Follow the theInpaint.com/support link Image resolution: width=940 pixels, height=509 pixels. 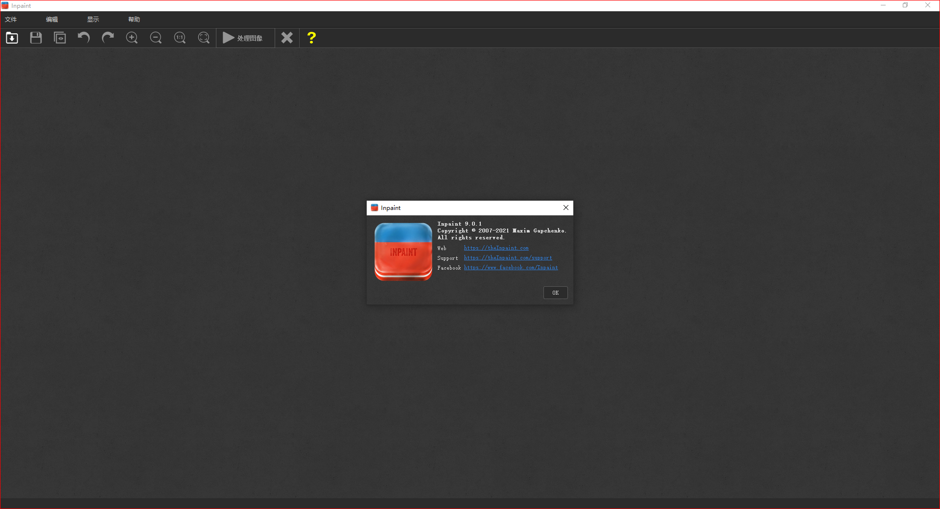[508, 258]
